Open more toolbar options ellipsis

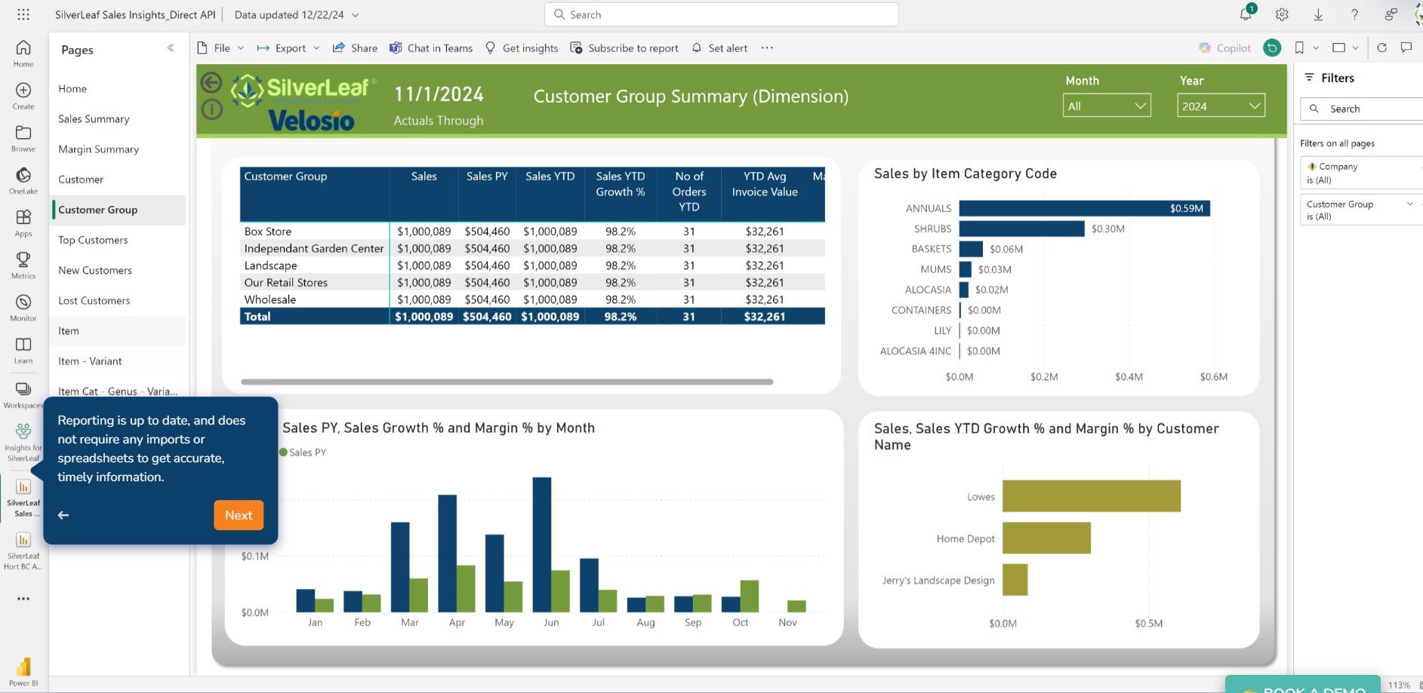(767, 48)
